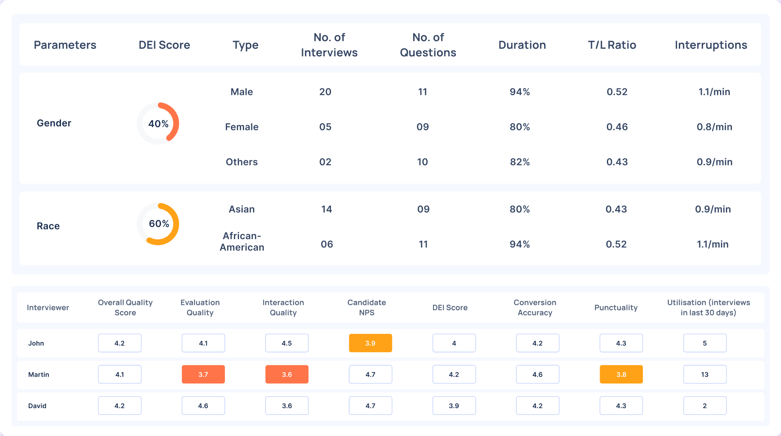Click David's Utilisation value 2 box
This screenshot has height=436, width=781.
click(x=705, y=406)
